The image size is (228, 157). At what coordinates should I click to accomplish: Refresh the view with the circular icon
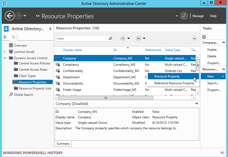click(x=184, y=16)
